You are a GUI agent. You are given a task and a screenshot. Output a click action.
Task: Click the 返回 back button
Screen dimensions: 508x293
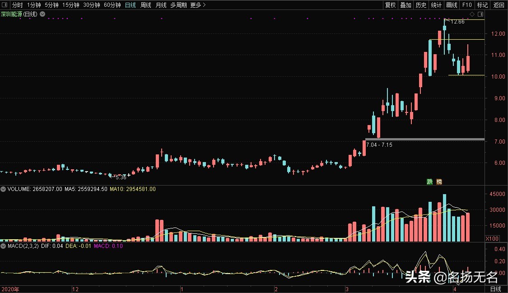tap(499, 5)
